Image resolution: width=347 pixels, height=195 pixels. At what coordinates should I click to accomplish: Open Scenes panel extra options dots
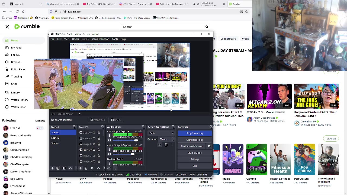pos(76,168)
